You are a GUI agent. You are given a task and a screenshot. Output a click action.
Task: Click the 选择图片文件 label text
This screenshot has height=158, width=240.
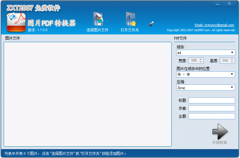97,30
